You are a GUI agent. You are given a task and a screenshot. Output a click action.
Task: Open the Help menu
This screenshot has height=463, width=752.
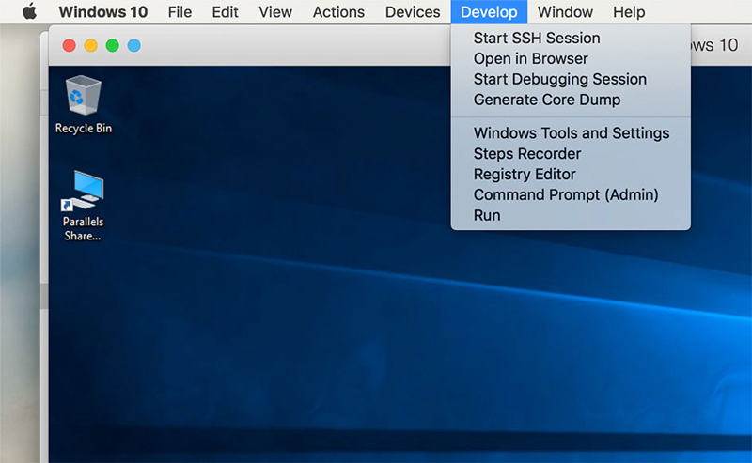629,11
